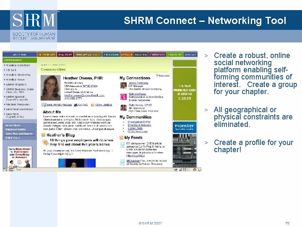Click the Connect link under the profile
The width and height of the screenshot is (302, 227).
(x=83, y=105)
